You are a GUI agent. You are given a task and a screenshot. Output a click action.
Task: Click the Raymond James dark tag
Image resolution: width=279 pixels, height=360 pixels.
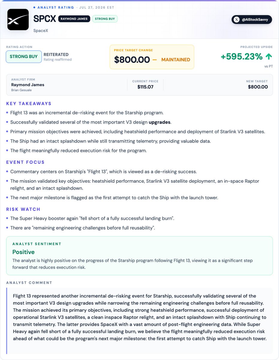tap(74, 19)
